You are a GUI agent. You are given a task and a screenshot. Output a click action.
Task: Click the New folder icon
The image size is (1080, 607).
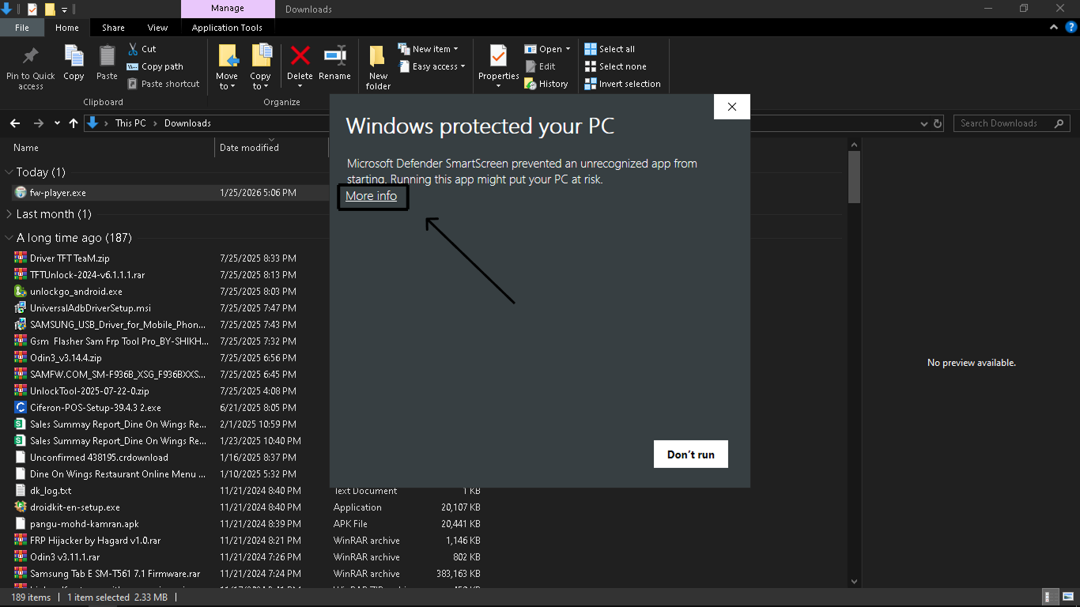[378, 57]
